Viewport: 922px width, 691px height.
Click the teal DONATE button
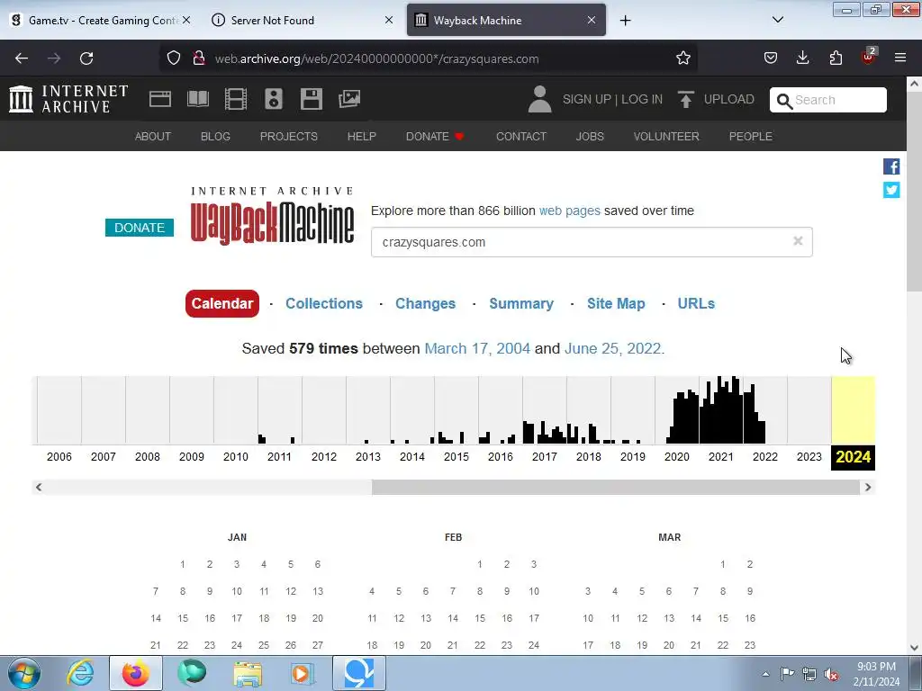[140, 228]
